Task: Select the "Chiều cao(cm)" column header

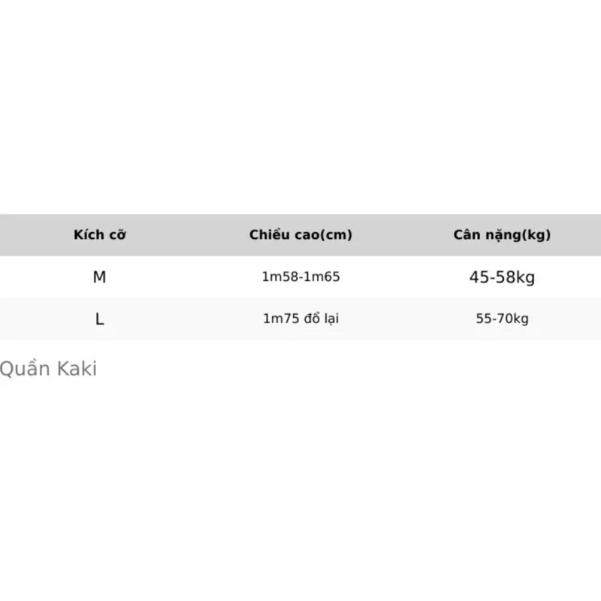Action: click(x=300, y=235)
